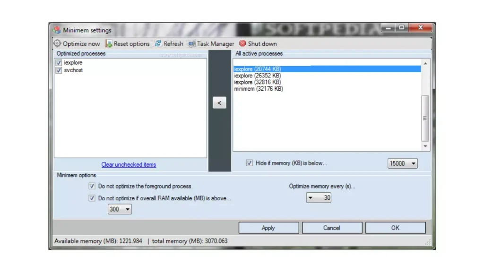The width and height of the screenshot is (484, 272).
Task: Toggle Do not optimize if overall RAM available checkbox
Action: pyautogui.click(x=92, y=198)
